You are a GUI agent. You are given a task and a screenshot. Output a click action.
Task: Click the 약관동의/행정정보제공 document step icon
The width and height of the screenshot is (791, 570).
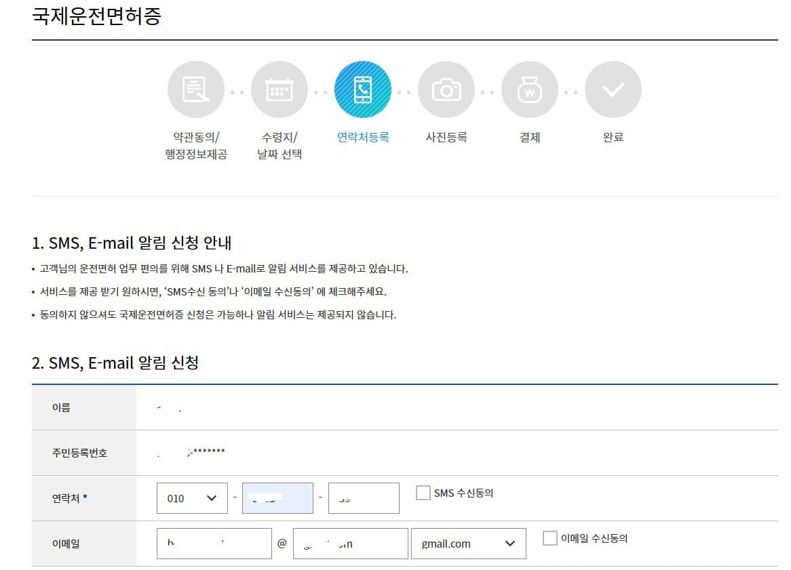click(x=195, y=89)
